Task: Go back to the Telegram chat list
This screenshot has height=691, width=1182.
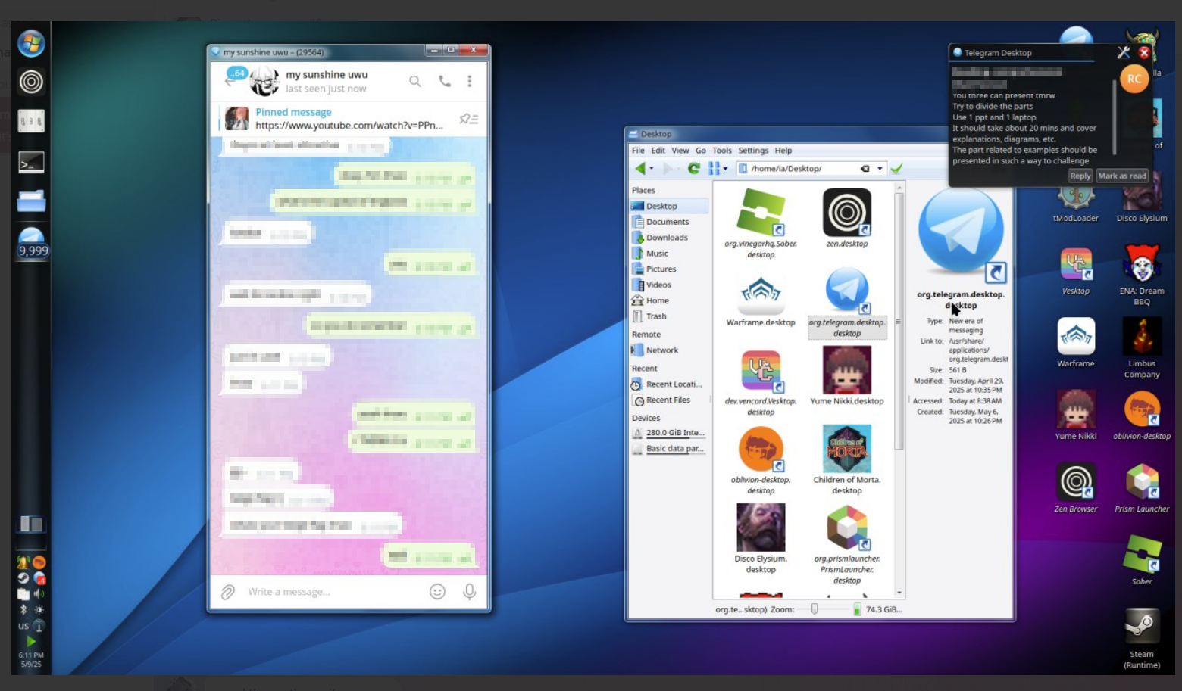Action: 230,79
